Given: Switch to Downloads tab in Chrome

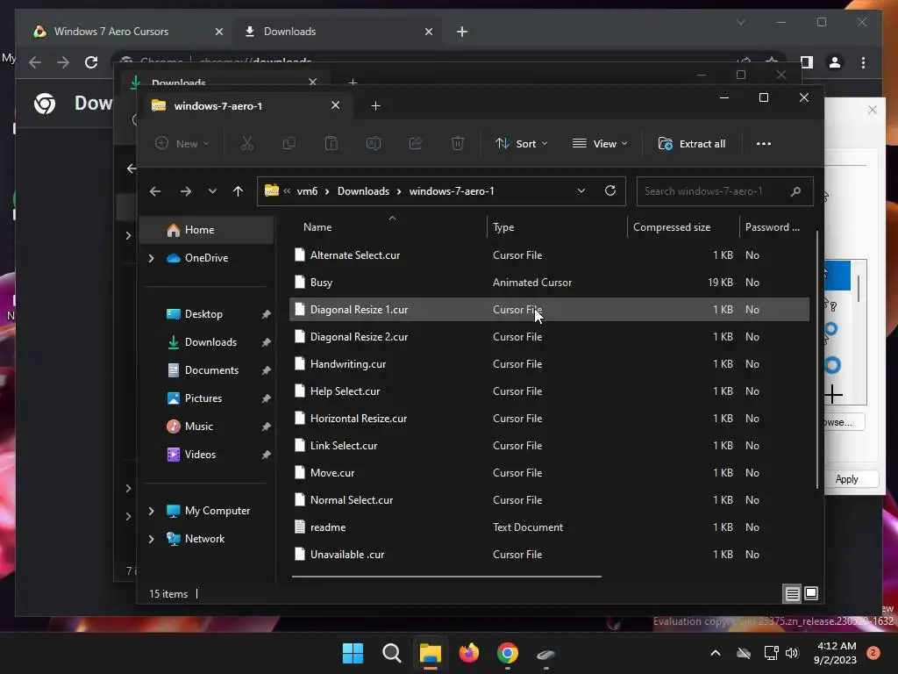Looking at the screenshot, I should click(338, 32).
